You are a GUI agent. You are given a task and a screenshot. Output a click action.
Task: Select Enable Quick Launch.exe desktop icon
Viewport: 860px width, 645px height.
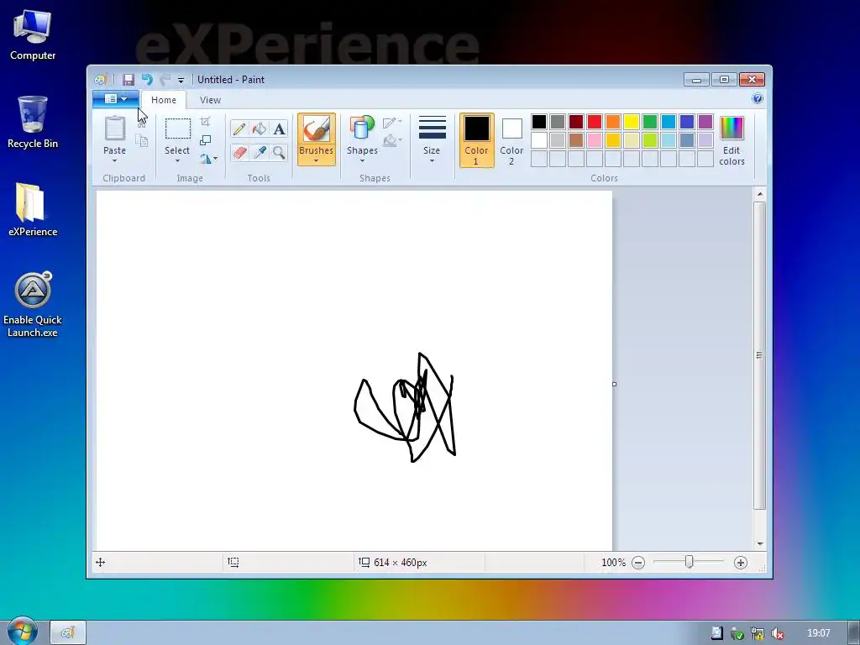(33, 304)
